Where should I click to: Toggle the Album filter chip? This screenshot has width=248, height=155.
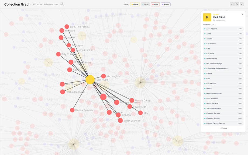[166, 4]
